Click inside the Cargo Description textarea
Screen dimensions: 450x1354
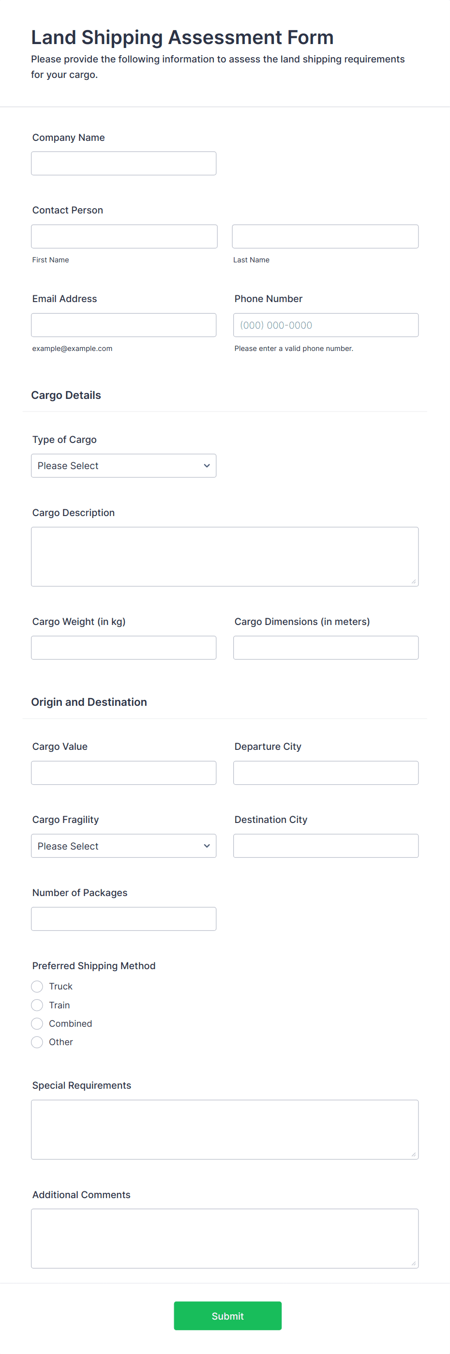pyautogui.click(x=224, y=556)
